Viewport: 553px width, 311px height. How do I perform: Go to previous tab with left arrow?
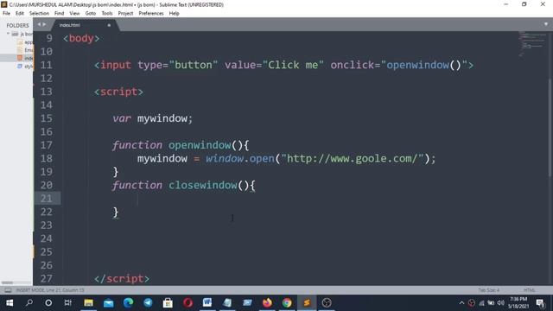click(39, 25)
